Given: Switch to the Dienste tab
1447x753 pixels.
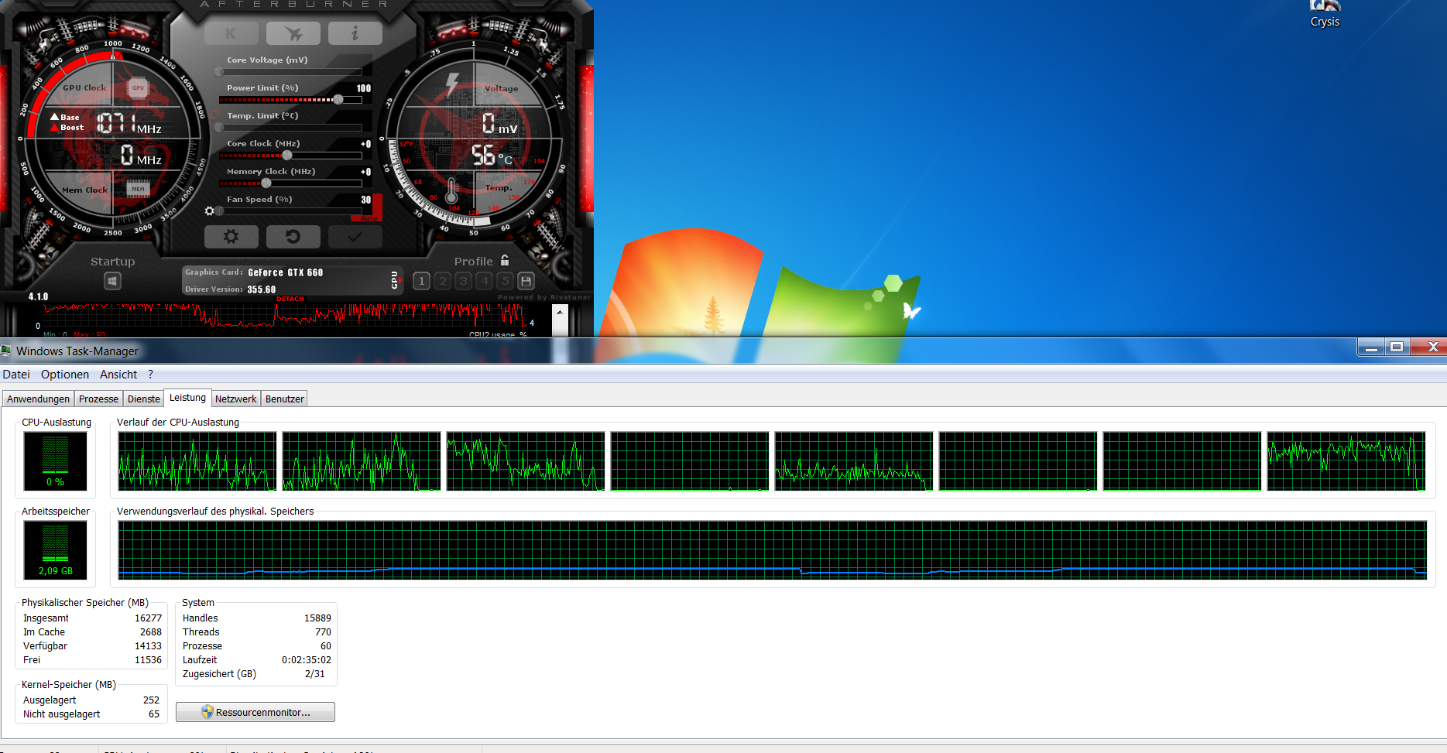Looking at the screenshot, I should pos(144,399).
